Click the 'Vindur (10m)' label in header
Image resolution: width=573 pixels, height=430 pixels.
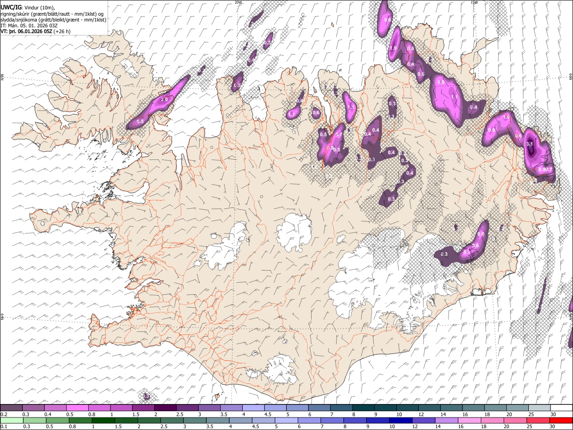[x=38, y=8]
